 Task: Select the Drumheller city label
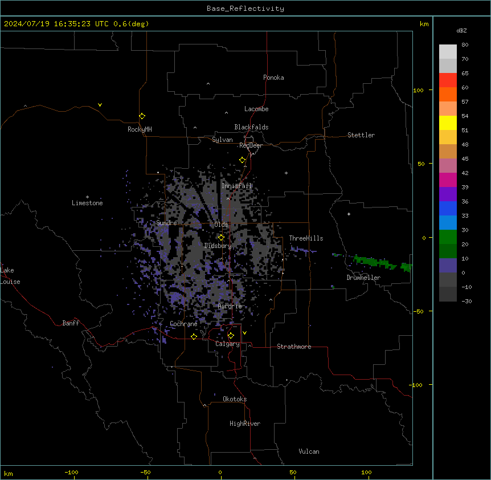363,278
